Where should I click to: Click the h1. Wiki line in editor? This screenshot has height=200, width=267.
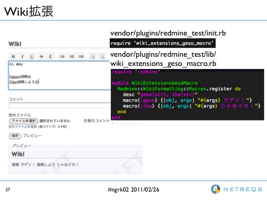pos(16,64)
